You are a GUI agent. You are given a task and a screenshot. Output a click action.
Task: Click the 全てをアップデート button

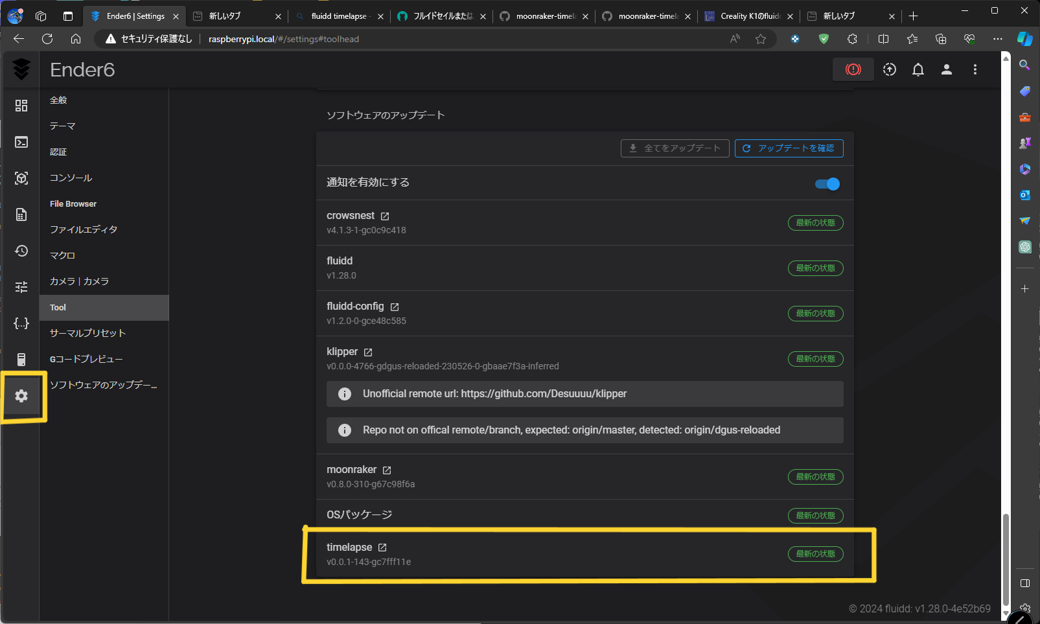pyautogui.click(x=675, y=148)
